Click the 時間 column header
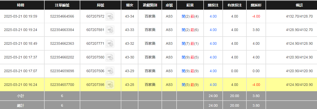This screenshot has height=109, width=317. pos(21,5)
